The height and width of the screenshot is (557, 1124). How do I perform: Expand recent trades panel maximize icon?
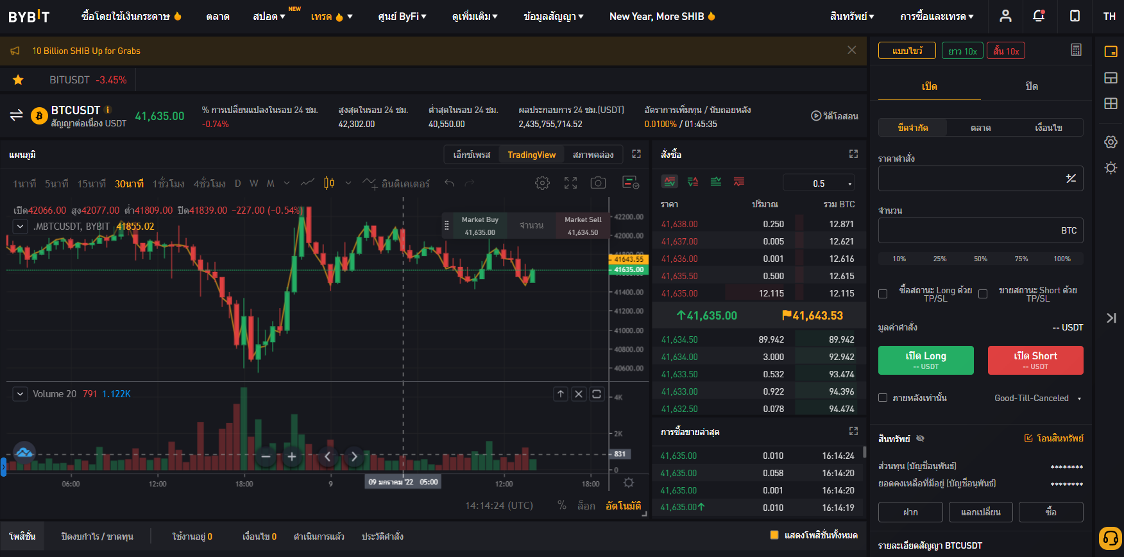853,431
